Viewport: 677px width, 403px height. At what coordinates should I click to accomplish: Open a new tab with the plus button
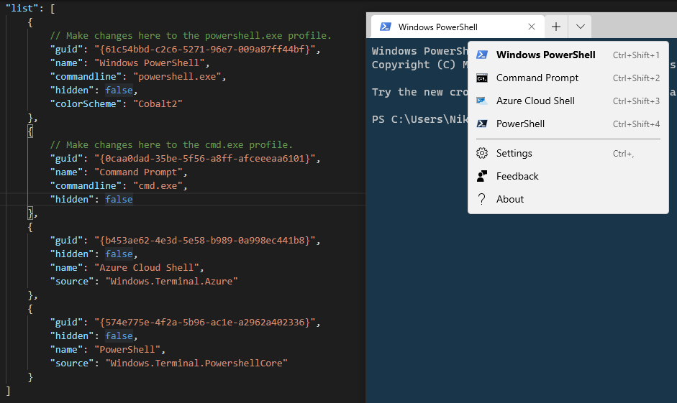point(556,27)
